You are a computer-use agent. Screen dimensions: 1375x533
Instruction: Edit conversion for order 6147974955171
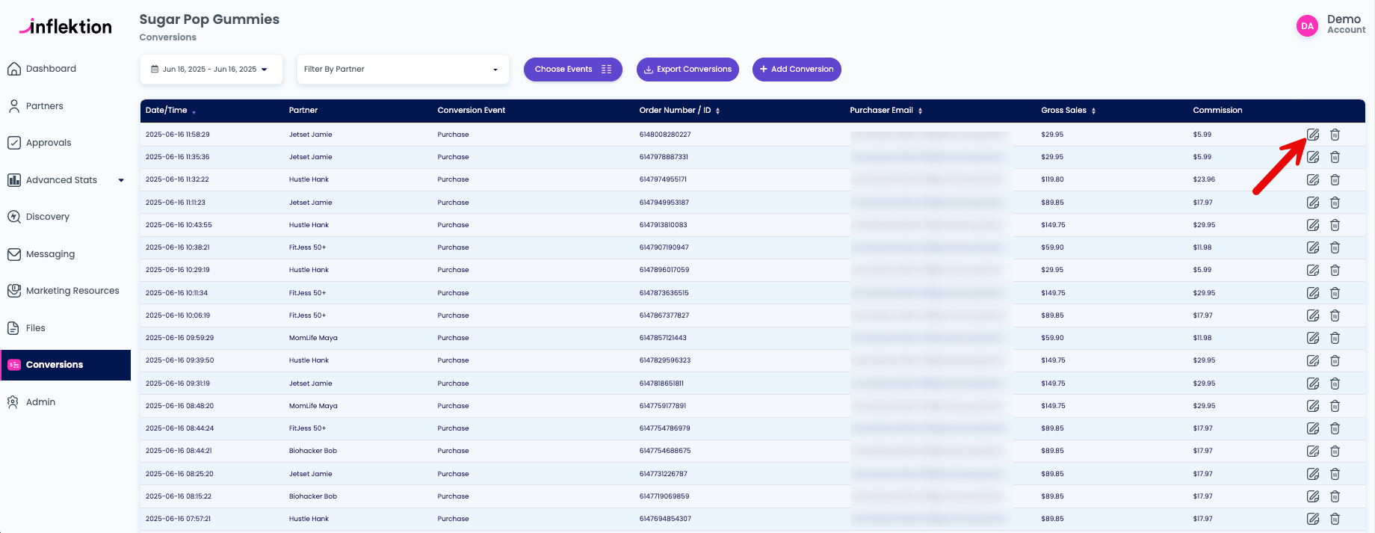tap(1313, 179)
